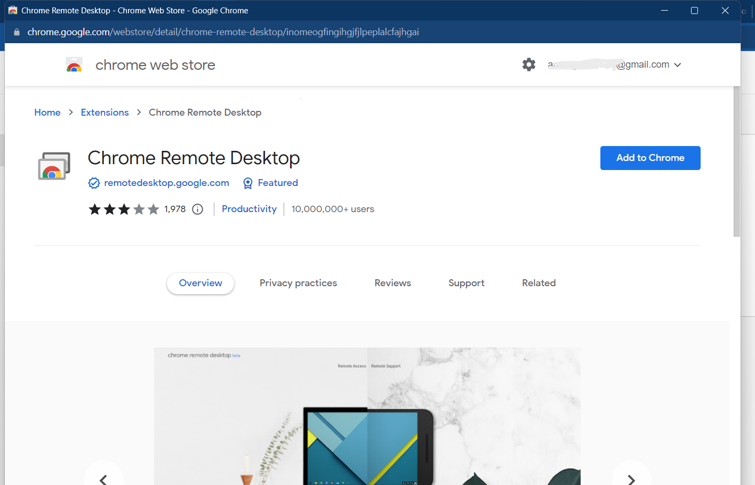This screenshot has width=755, height=485.
Task: Show next screenshot with right arrow
Action: point(631,479)
